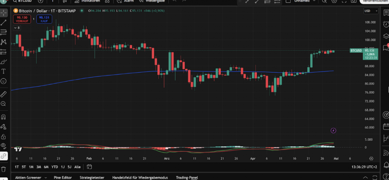Toggle magnet mode on the toolbar
Viewport: 389px width, 180px height.
point(4,117)
